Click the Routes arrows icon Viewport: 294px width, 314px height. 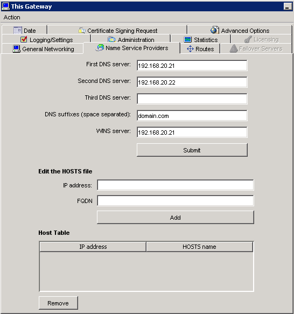[x=190, y=49]
